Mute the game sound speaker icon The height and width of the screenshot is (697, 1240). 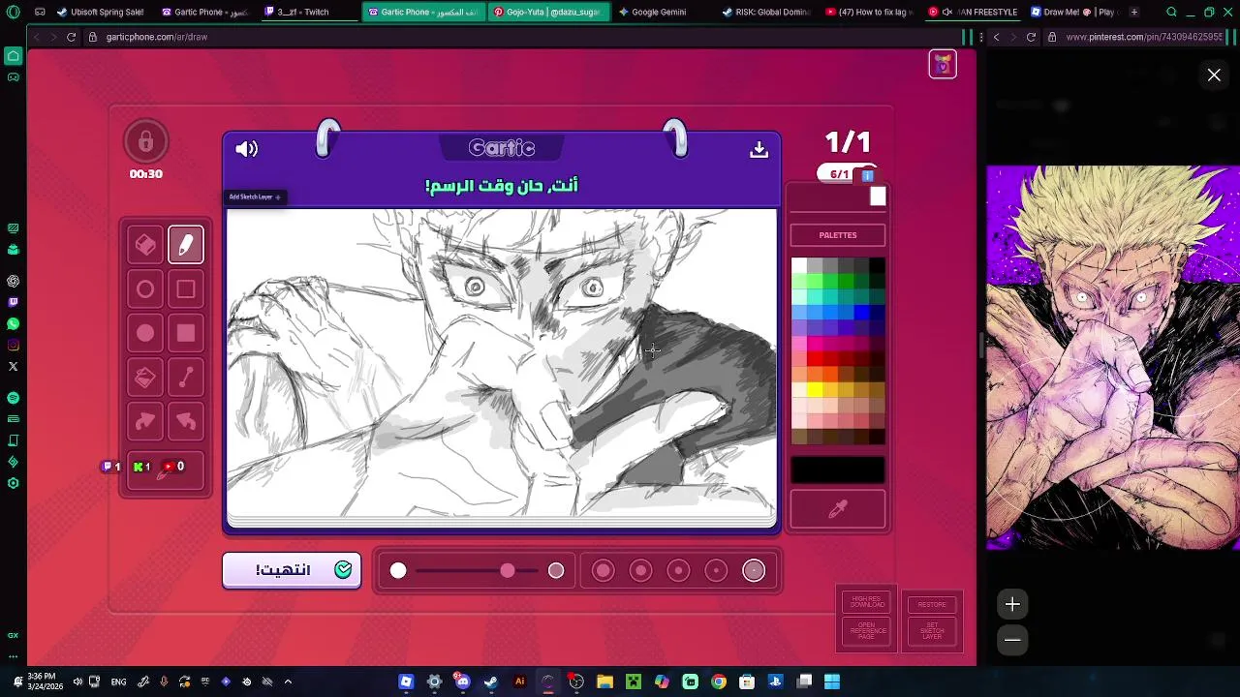(246, 149)
